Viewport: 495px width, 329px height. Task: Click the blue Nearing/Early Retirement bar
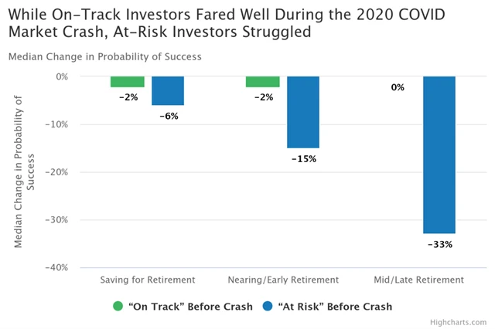[x=303, y=112]
